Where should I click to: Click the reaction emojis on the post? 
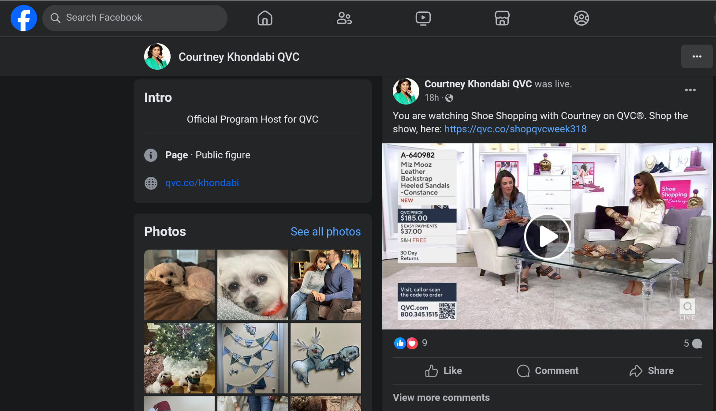(406, 343)
